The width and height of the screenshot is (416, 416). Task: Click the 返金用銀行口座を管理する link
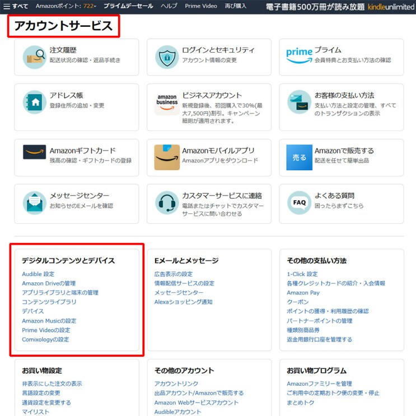(320, 339)
